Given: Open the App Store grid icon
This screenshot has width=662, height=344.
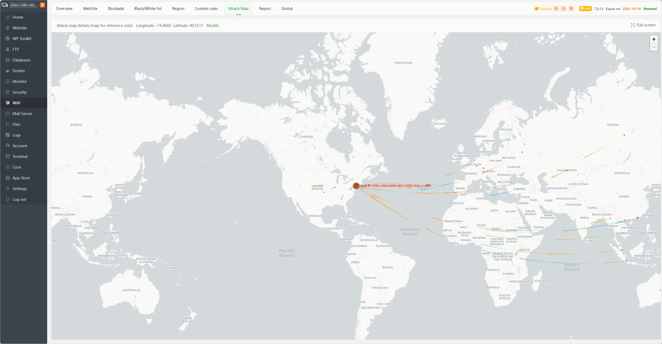Looking at the screenshot, I should (x=8, y=178).
